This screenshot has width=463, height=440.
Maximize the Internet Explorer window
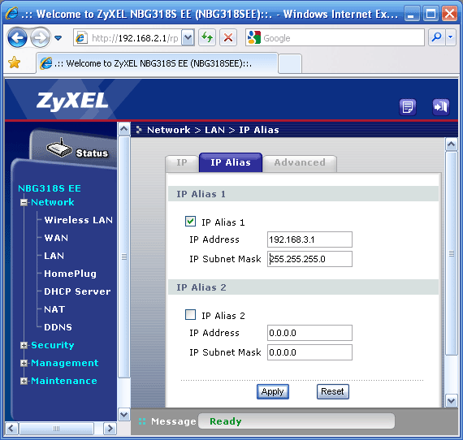(x=431, y=14)
